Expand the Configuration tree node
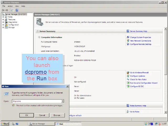This screenshot has width=168, height=126. (x=3, y=25)
